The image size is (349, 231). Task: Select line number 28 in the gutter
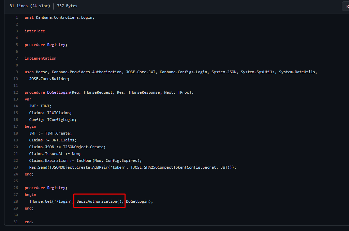click(16, 201)
